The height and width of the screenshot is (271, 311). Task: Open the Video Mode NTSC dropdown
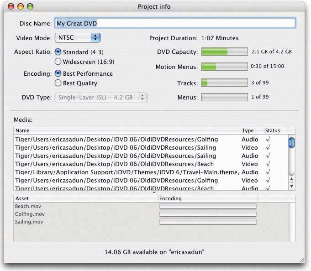78,38
